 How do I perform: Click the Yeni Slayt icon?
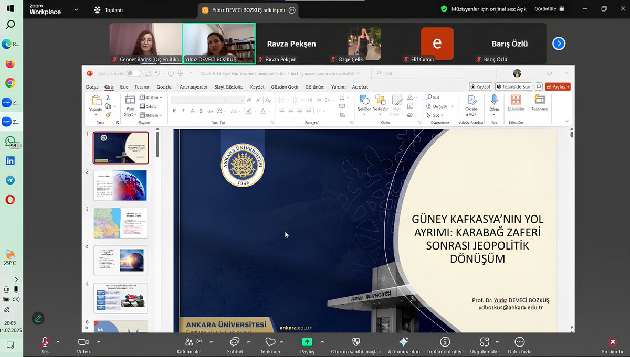tap(130, 99)
